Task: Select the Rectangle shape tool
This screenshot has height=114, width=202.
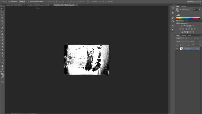Action: tap(2, 63)
